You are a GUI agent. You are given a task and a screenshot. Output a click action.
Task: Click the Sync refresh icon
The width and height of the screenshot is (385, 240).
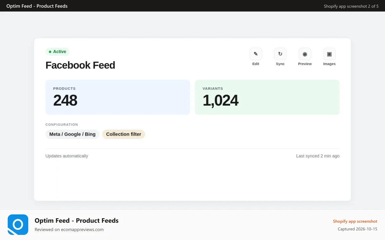(280, 54)
